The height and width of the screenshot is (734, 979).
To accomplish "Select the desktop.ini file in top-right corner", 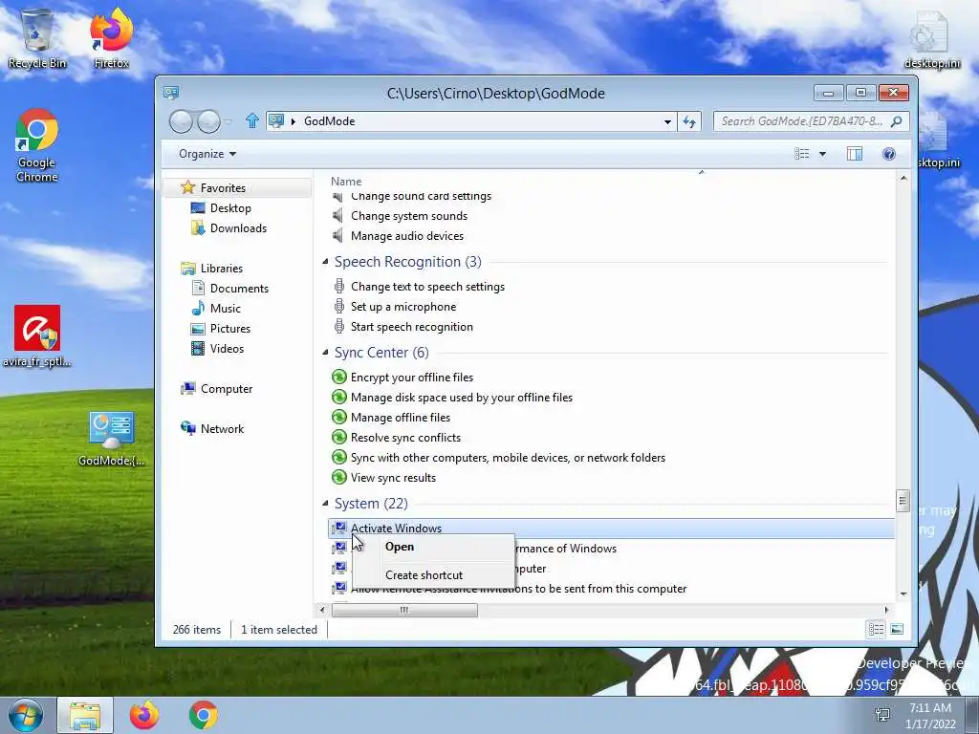I will [931, 38].
